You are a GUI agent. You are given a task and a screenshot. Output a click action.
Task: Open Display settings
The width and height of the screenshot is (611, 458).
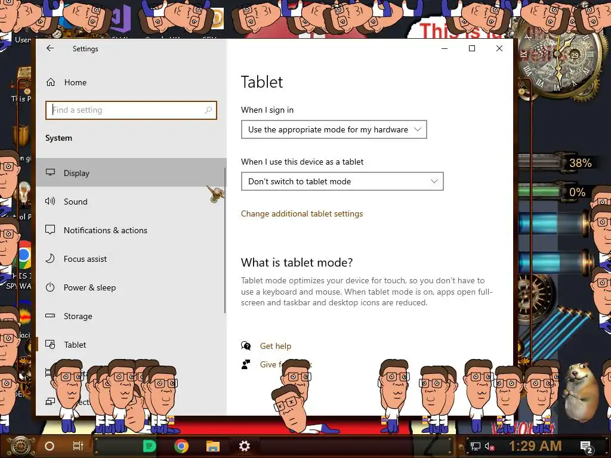(x=131, y=172)
